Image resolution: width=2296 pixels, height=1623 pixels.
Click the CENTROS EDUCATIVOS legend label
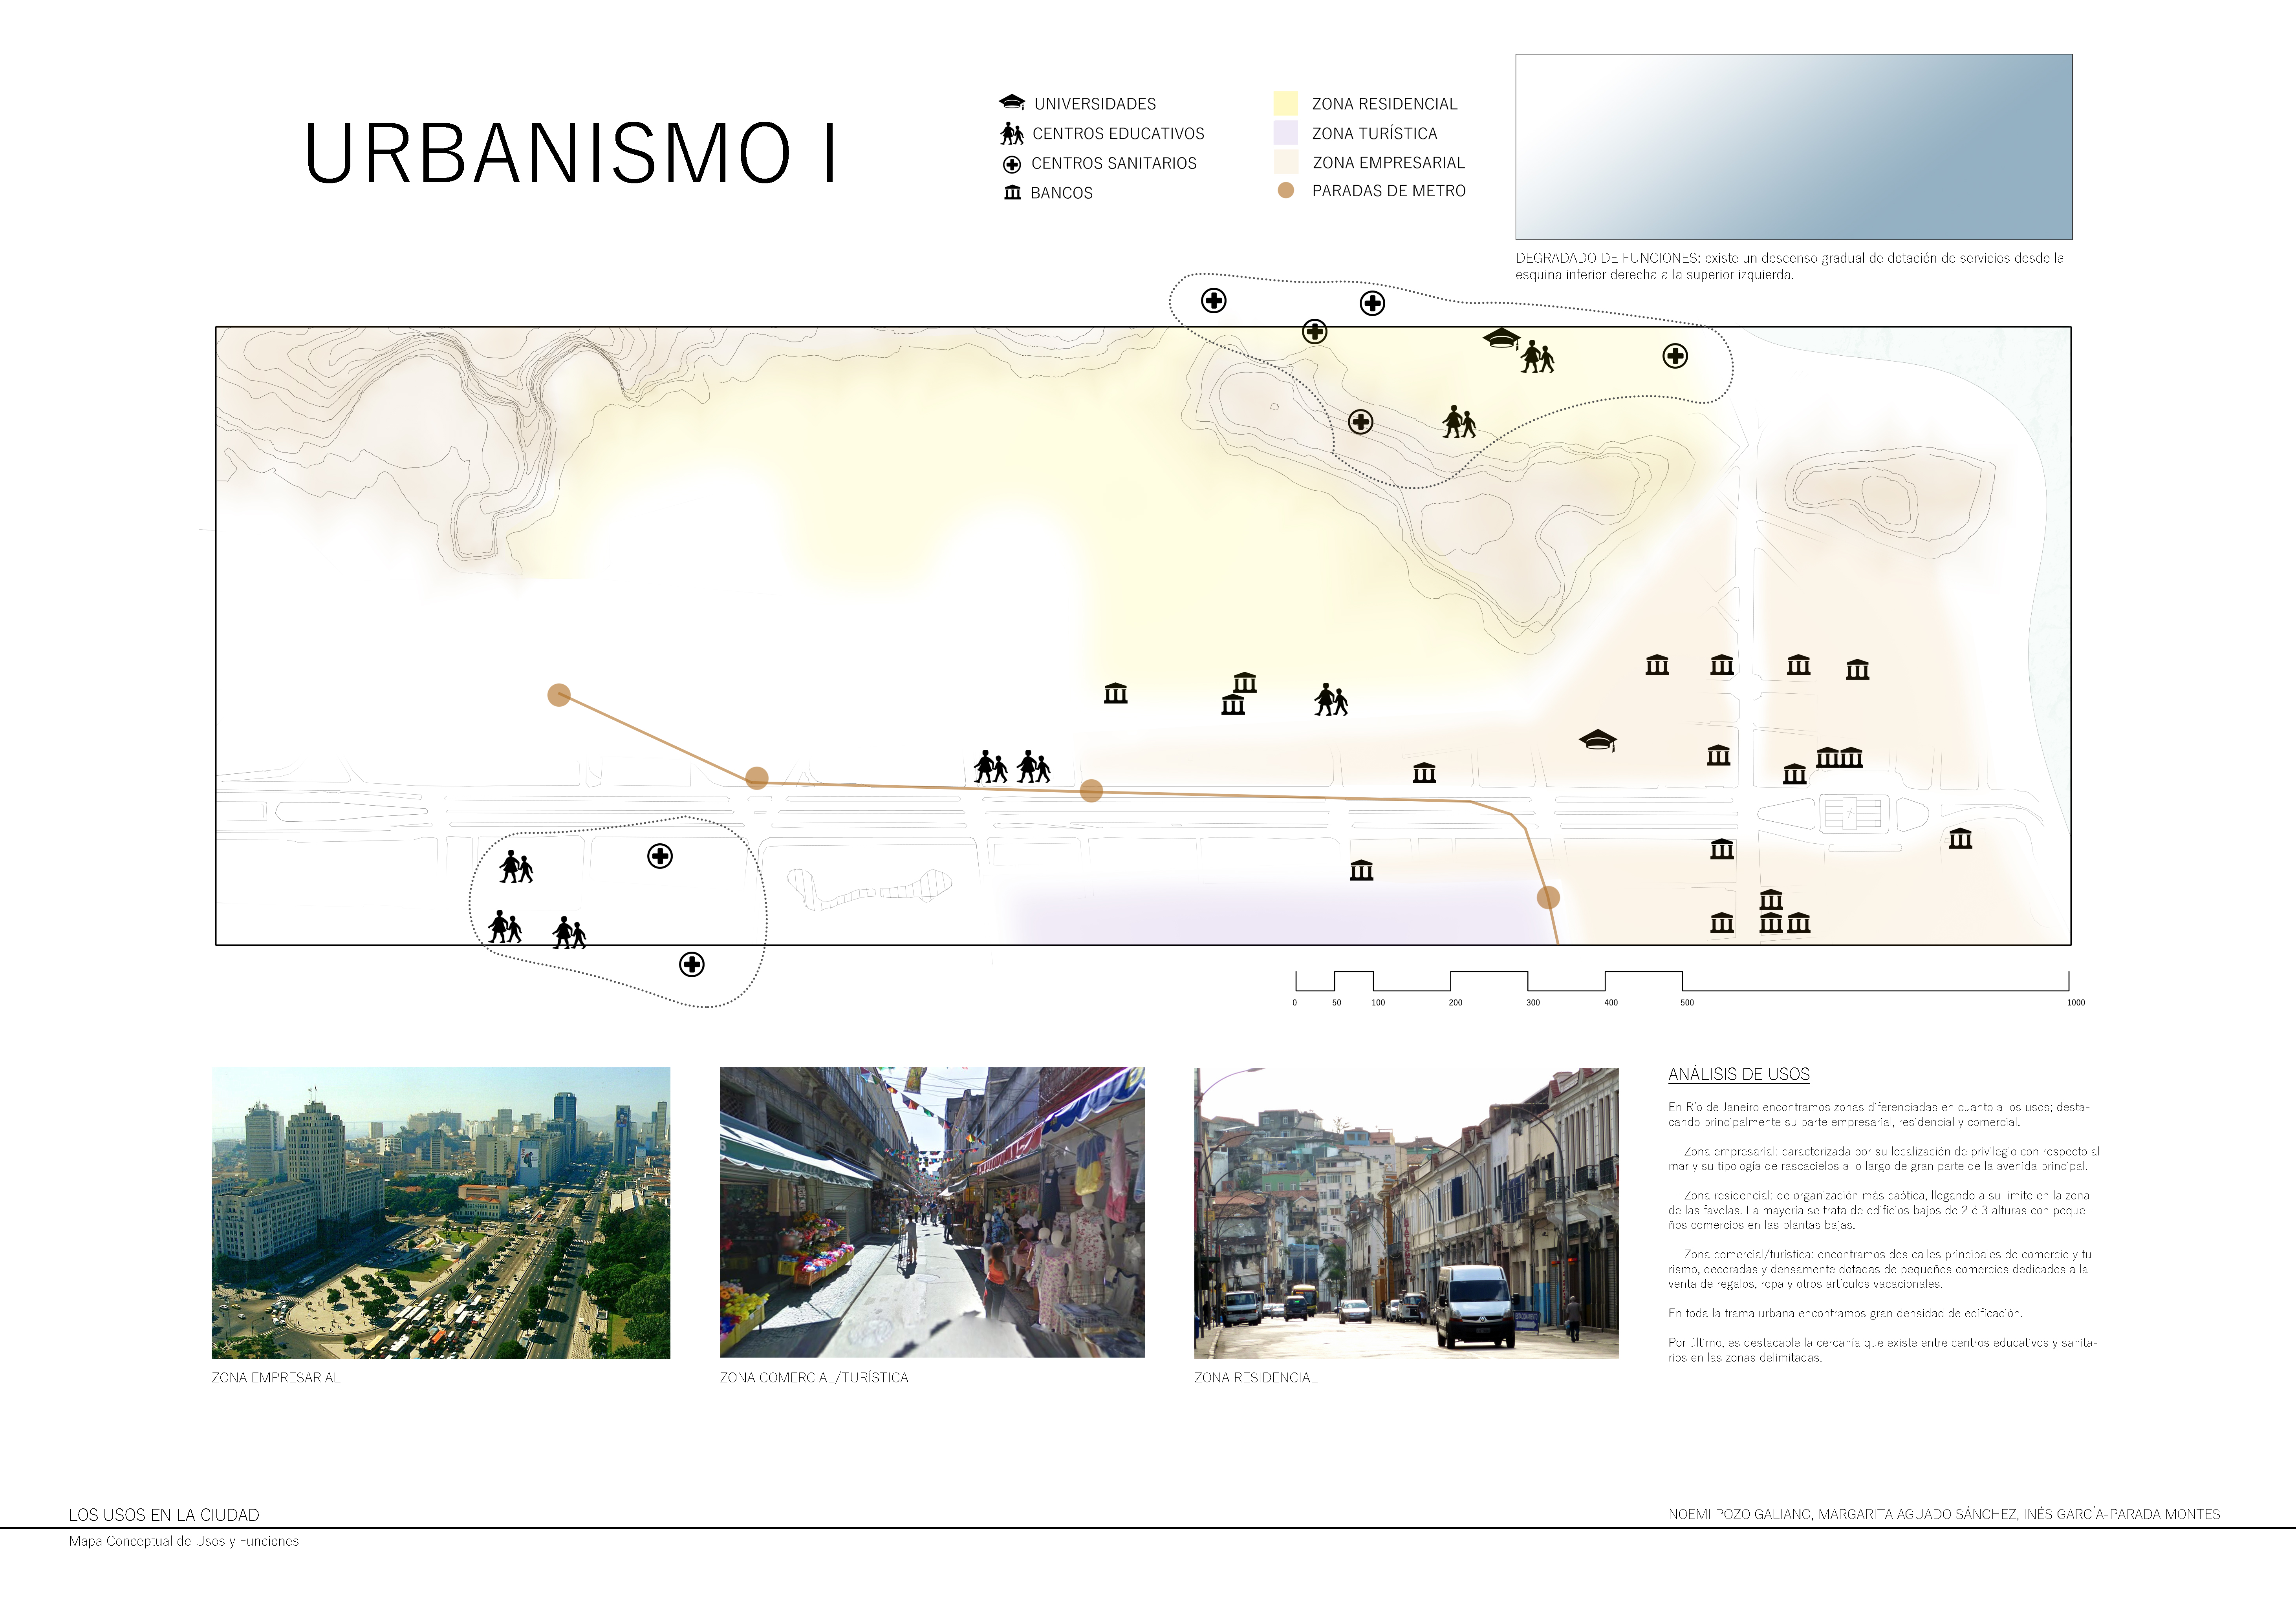(1118, 134)
